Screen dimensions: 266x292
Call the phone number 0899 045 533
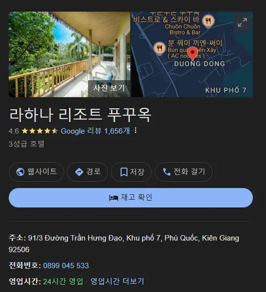(66, 266)
